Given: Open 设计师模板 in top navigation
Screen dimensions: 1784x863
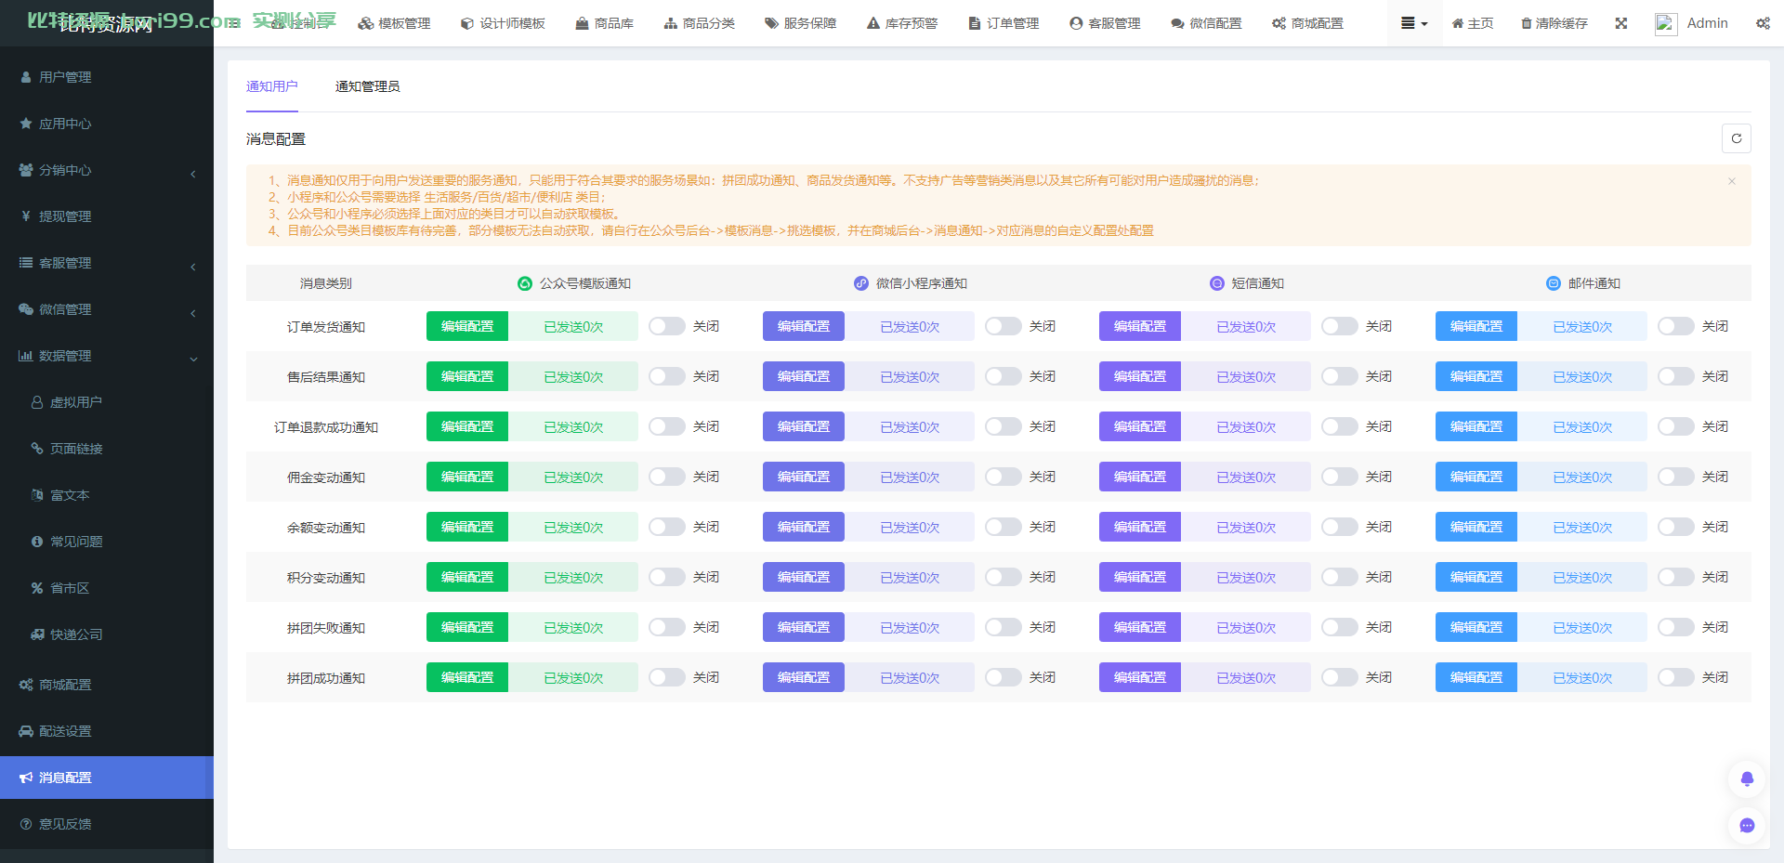Looking at the screenshot, I should [x=503, y=23].
